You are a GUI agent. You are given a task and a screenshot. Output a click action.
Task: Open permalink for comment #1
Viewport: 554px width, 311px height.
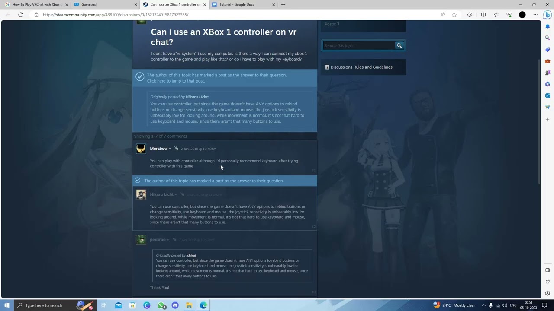click(314, 171)
